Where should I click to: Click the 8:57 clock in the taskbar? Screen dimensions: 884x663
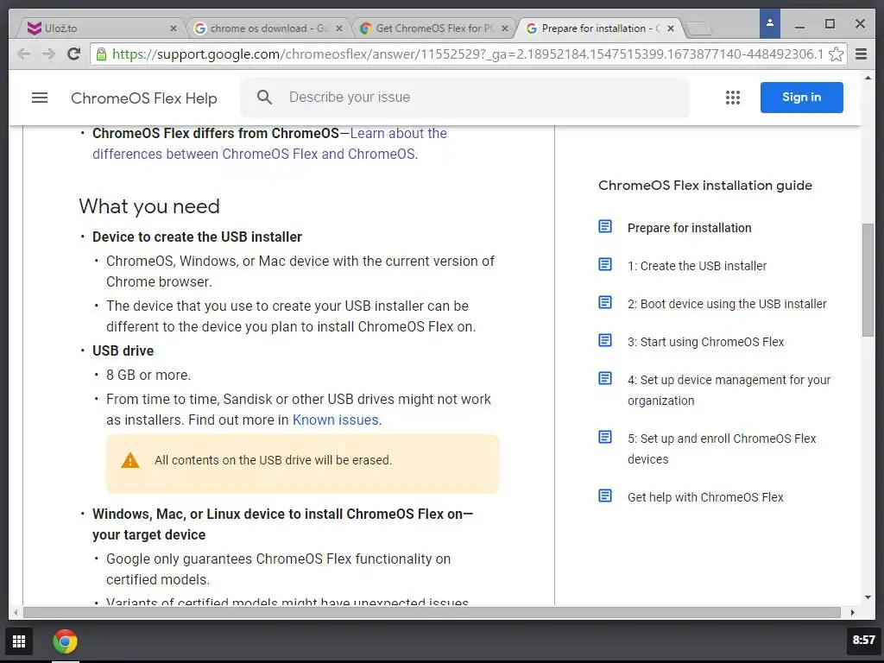coord(863,640)
